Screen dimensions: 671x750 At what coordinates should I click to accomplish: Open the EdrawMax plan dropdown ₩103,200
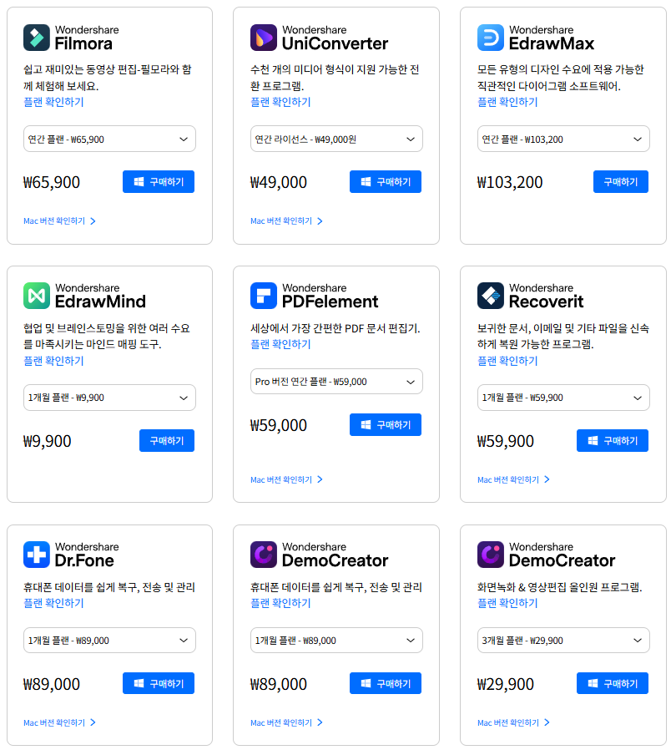click(563, 139)
